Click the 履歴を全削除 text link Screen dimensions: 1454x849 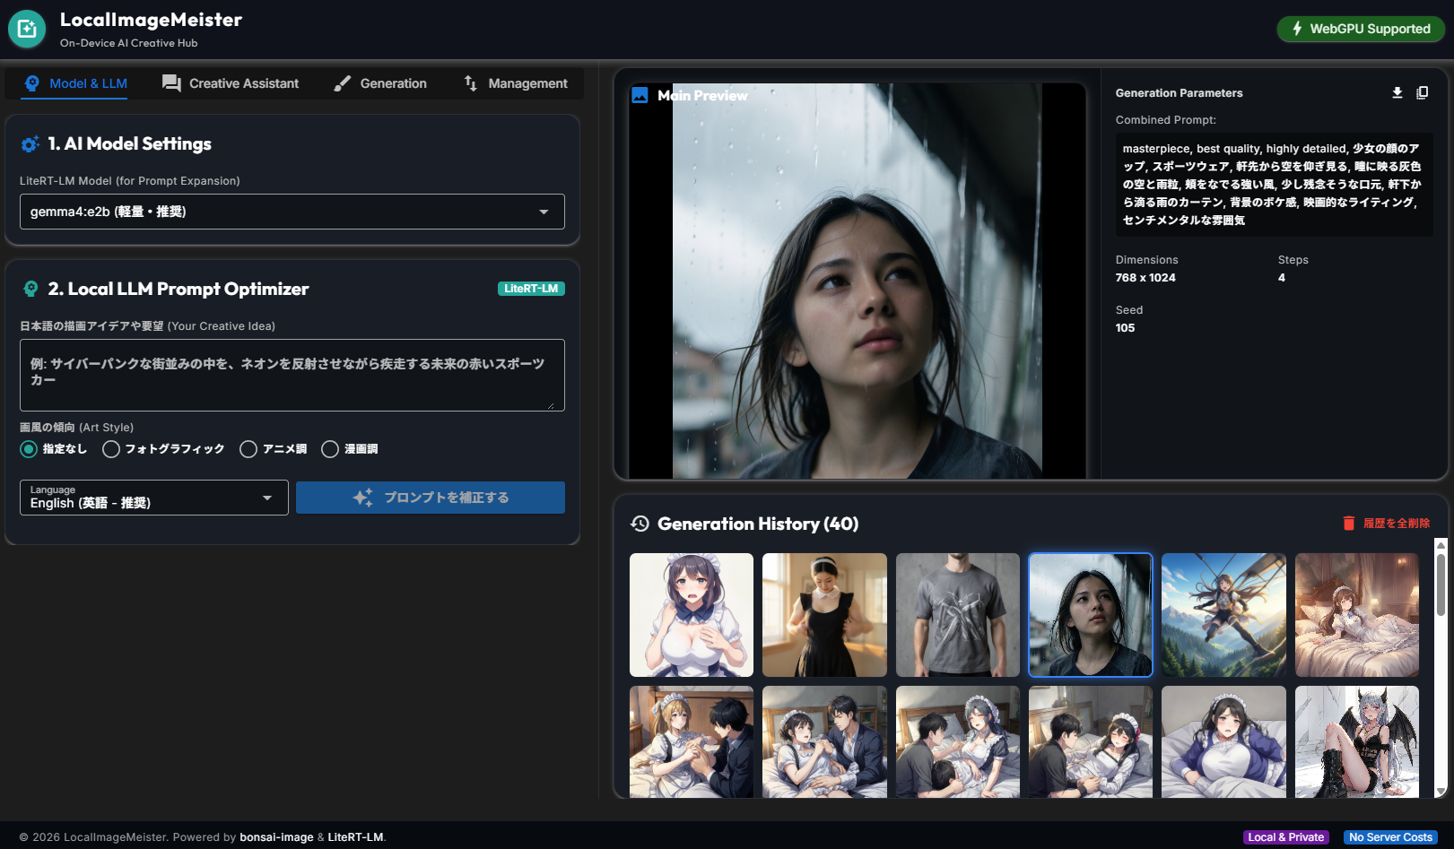1397,524
